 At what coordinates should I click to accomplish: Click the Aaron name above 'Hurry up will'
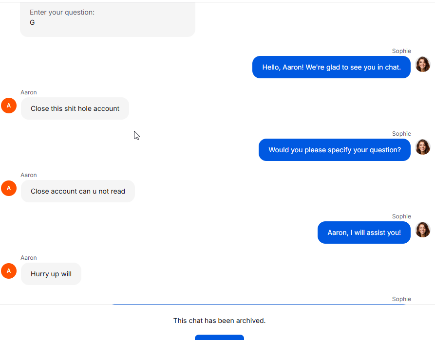coord(29,258)
